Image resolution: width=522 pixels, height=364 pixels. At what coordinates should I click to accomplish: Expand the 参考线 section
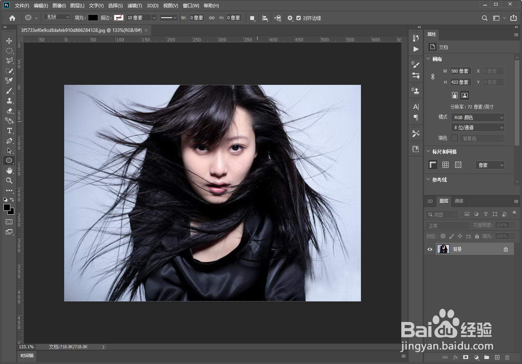pyautogui.click(x=429, y=179)
